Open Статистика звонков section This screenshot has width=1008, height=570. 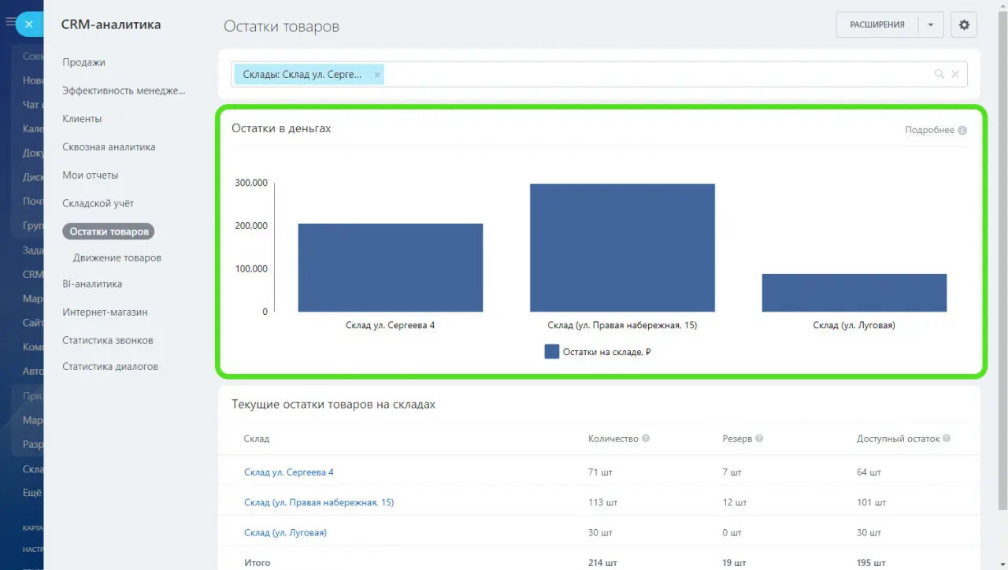[108, 341]
